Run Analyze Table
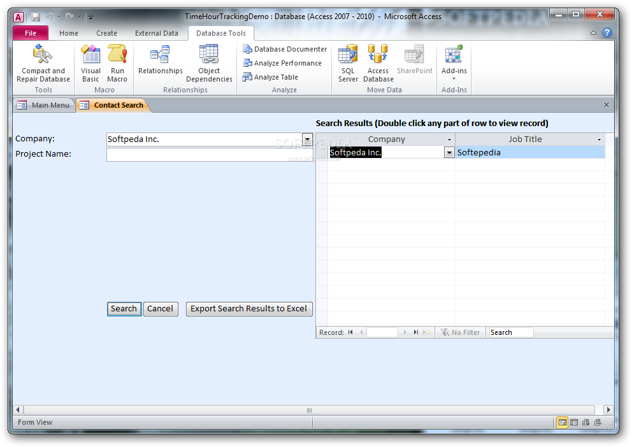Viewport: 632px width, 447px height. [270, 77]
